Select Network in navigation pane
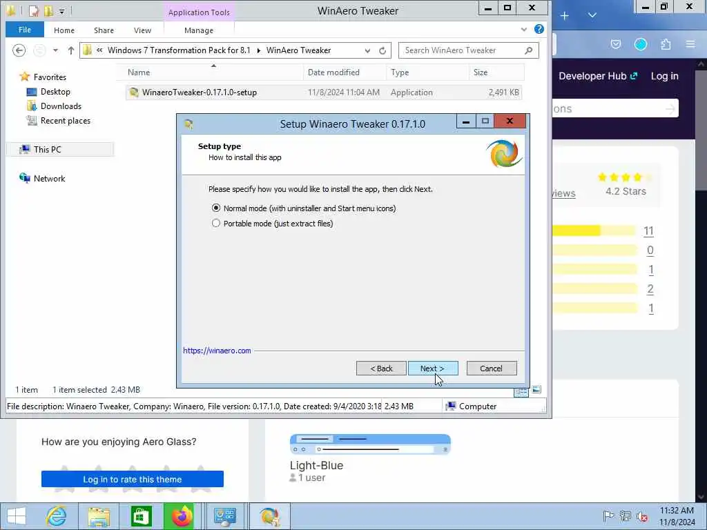 pyautogui.click(x=42, y=179)
